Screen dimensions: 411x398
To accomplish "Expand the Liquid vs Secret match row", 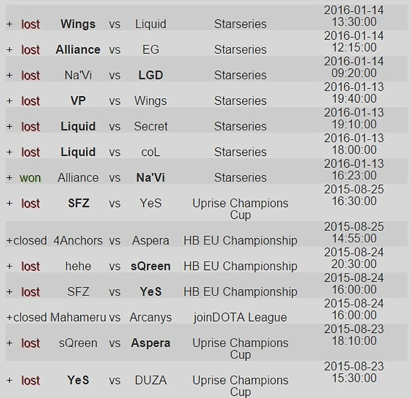I will [9, 126].
